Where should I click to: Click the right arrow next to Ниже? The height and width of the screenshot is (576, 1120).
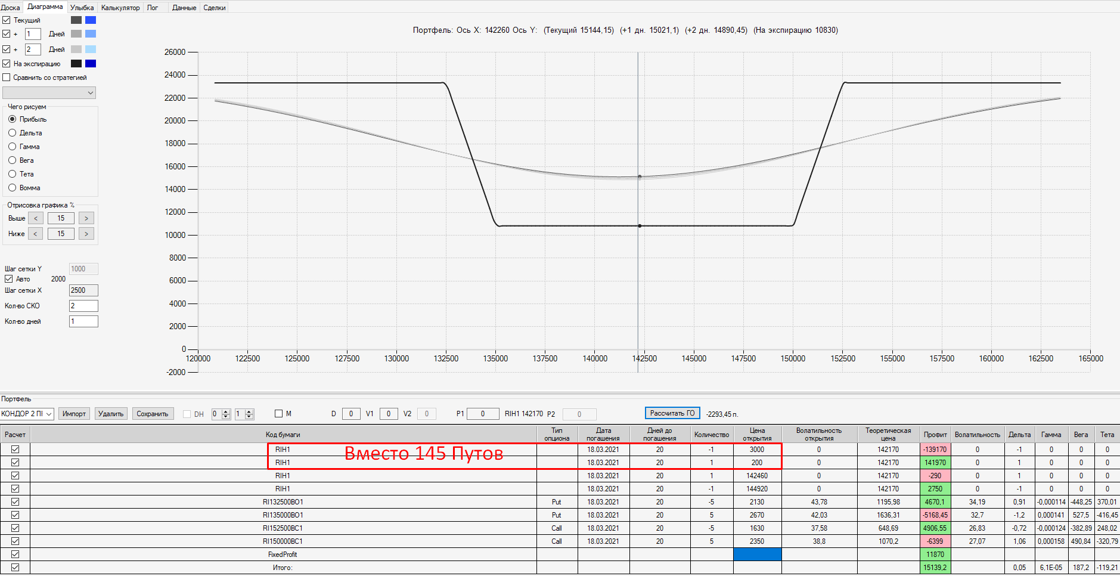coord(86,234)
